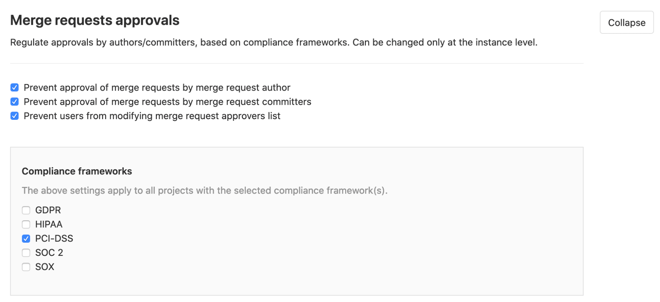Click the SOC 2 label text
This screenshot has width=660, height=302.
pos(49,252)
